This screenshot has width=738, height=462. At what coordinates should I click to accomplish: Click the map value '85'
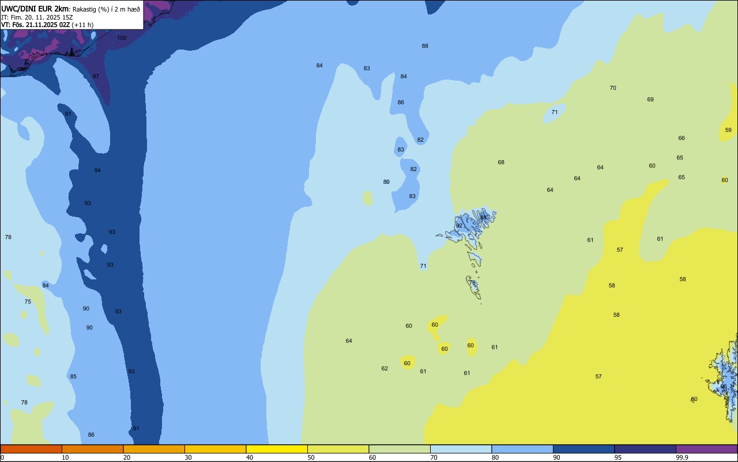pyautogui.click(x=73, y=377)
